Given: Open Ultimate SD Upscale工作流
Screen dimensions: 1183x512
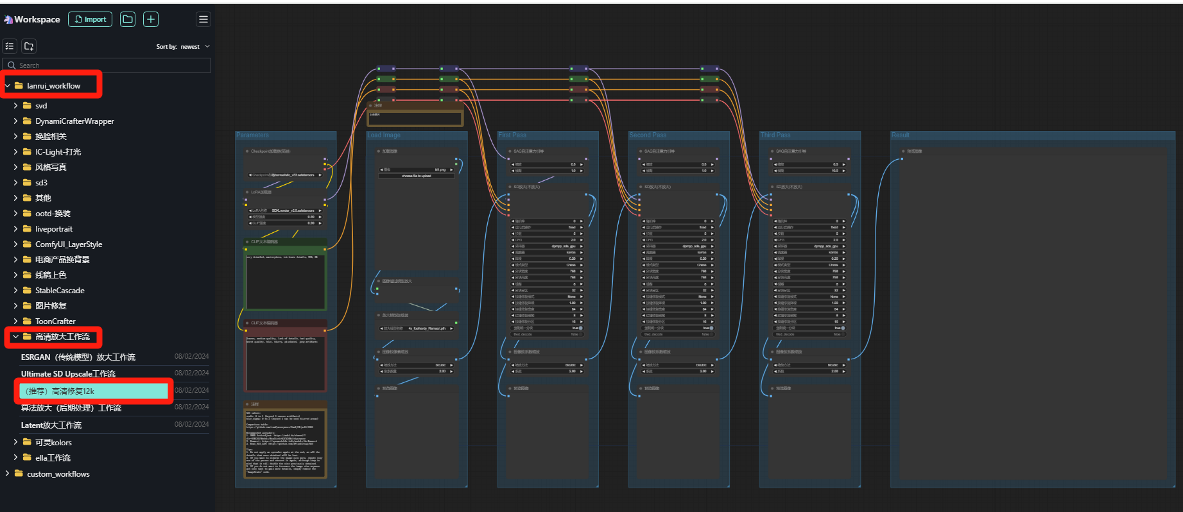Looking at the screenshot, I should tap(68, 374).
